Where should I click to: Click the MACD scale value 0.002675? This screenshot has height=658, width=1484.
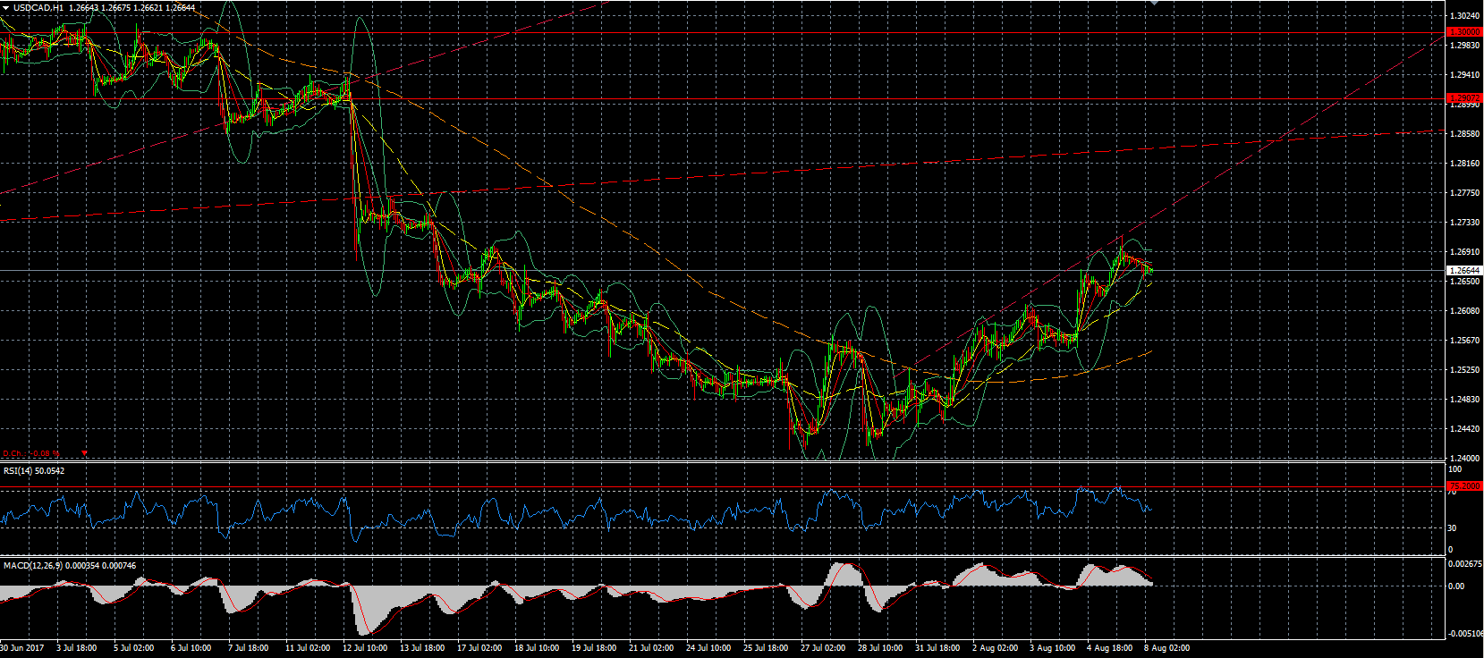tap(1465, 564)
